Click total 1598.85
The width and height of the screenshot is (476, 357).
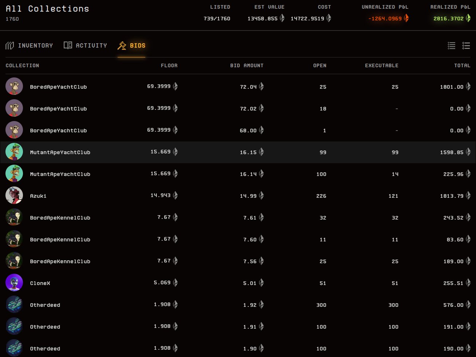(x=452, y=152)
